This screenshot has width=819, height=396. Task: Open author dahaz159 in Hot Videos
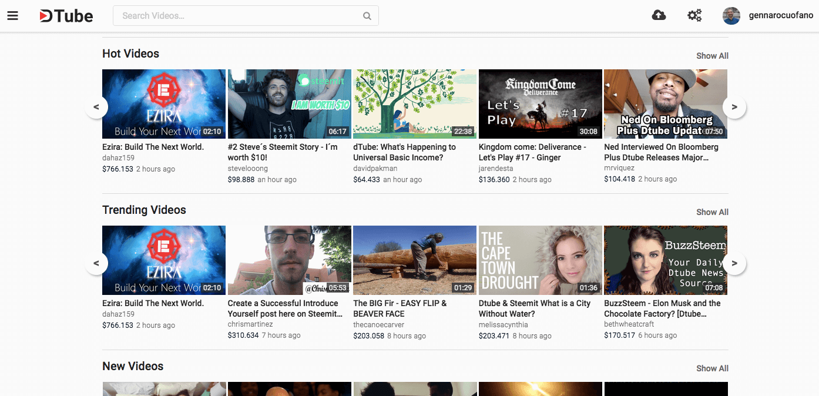(118, 158)
